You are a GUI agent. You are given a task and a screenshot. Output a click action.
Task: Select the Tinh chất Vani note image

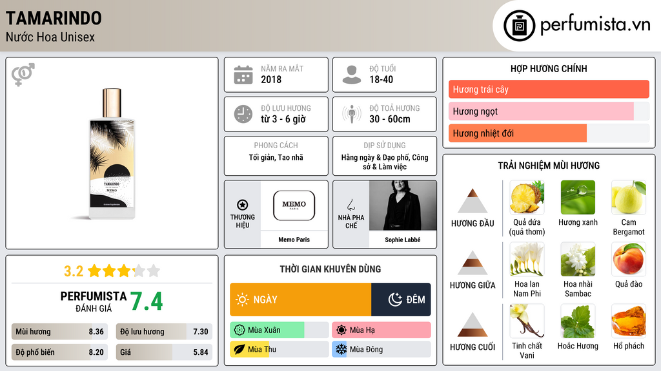pyautogui.click(x=527, y=321)
